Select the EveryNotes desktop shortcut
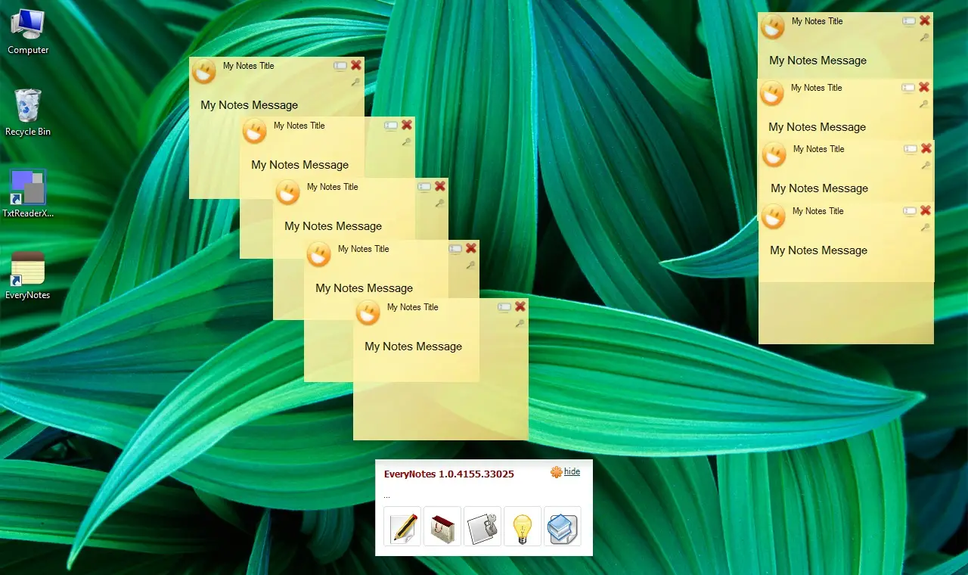 click(28, 275)
